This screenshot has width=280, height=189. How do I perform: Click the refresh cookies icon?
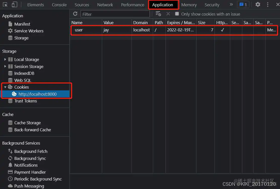click(x=75, y=14)
